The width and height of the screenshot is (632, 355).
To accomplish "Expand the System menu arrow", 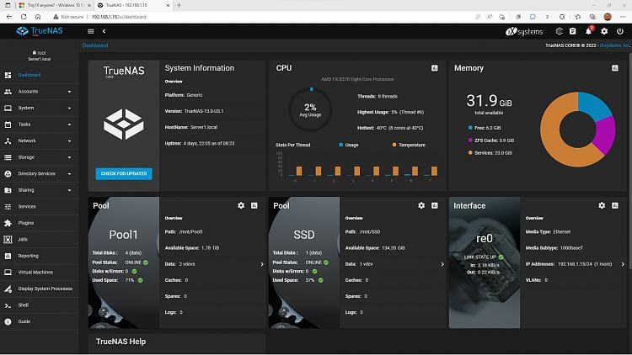I will tap(69, 109).
